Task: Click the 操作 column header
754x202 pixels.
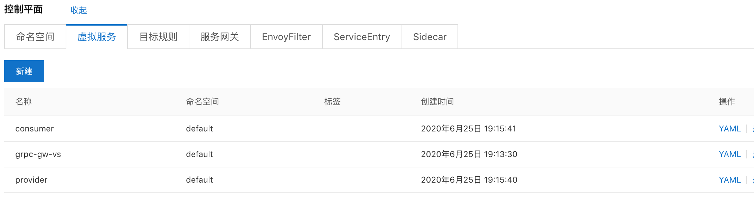Action: tap(727, 101)
